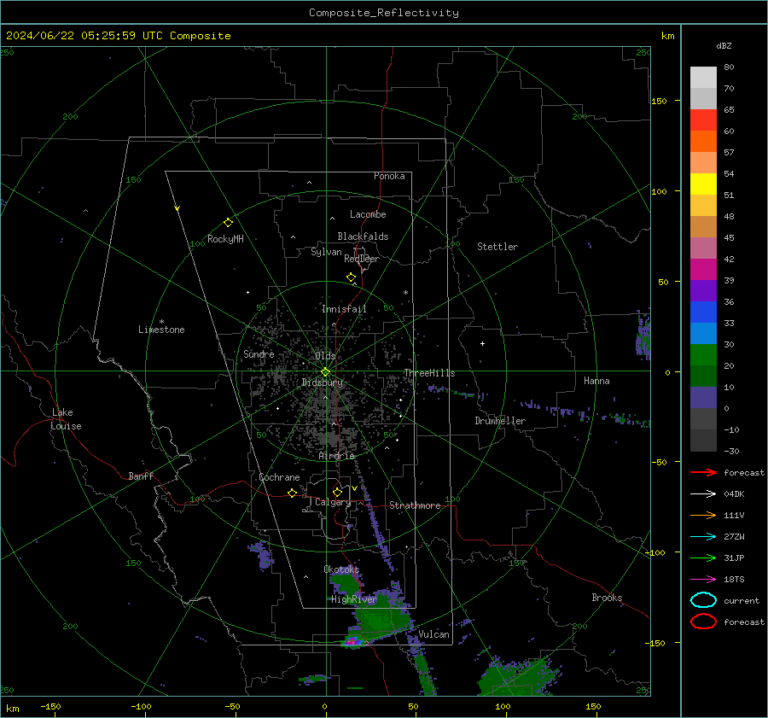Click the Stettler city label
Viewport: 768px width, 718px height.
[497, 247]
